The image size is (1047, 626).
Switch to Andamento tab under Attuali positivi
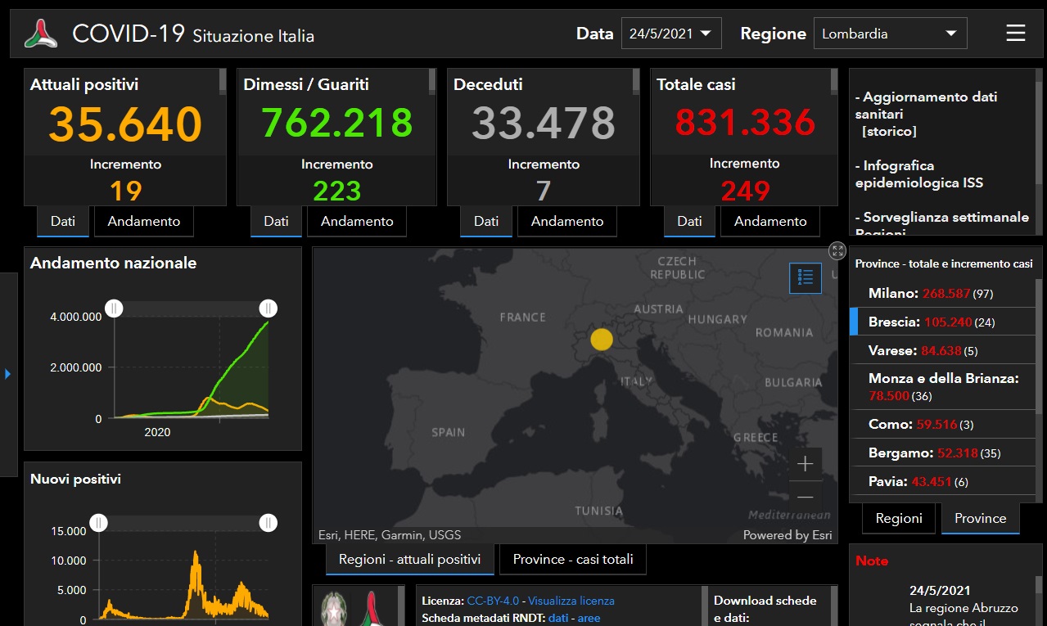143,221
